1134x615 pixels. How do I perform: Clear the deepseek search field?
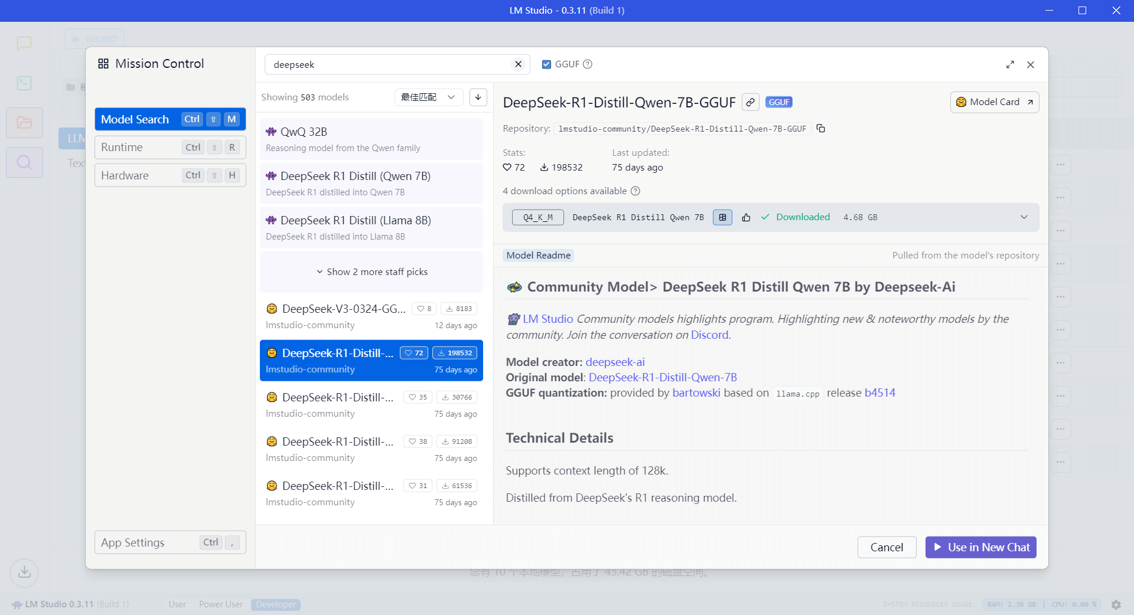coord(518,64)
